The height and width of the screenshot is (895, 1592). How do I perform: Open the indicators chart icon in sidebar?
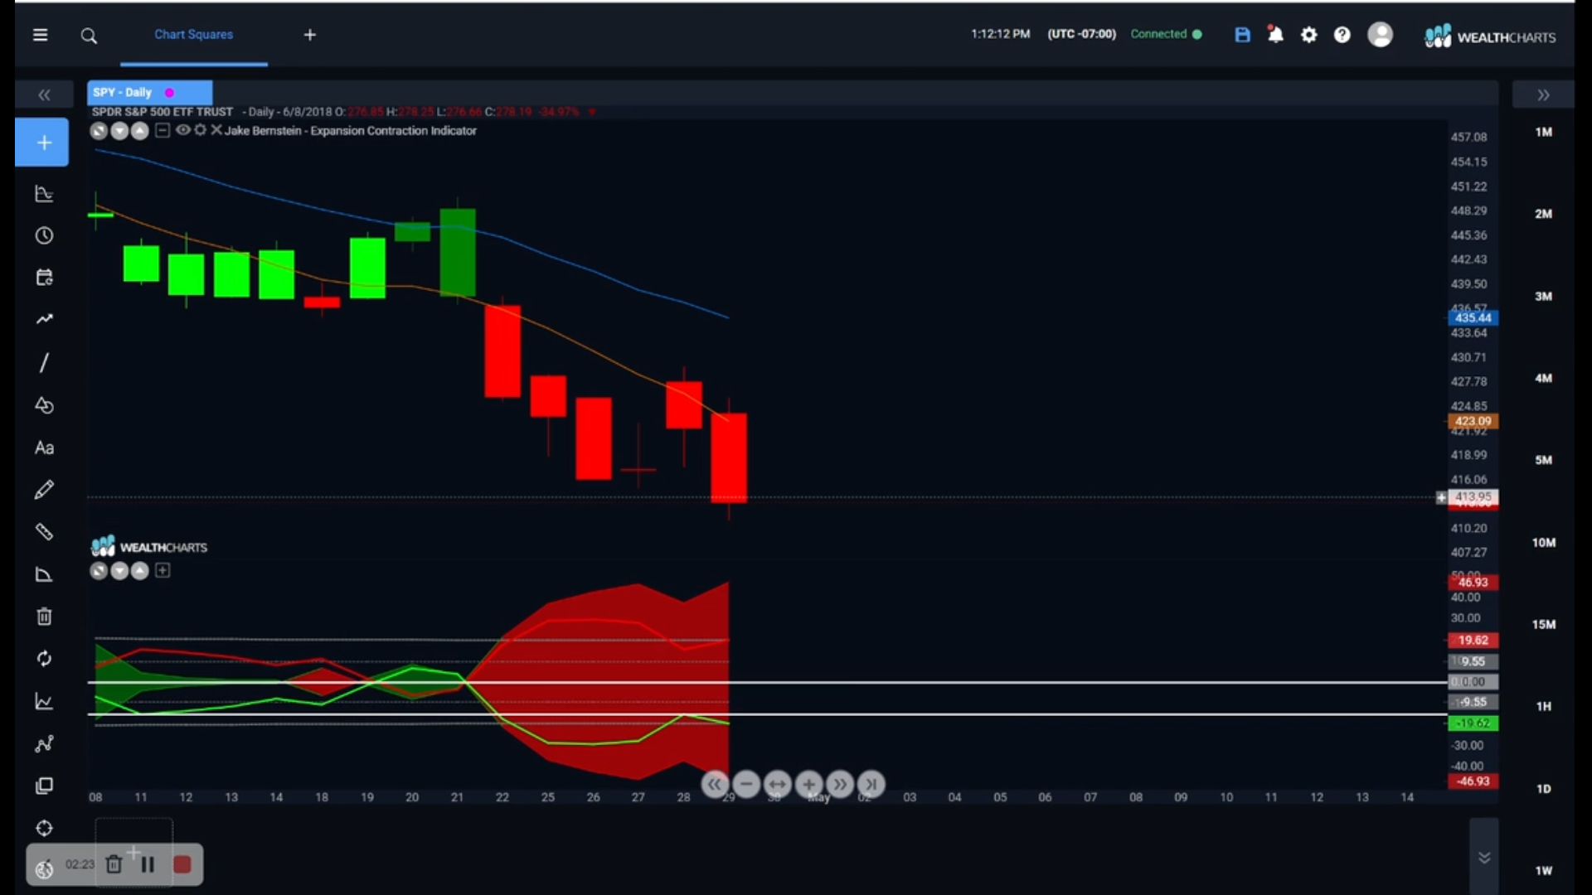pyautogui.click(x=44, y=194)
